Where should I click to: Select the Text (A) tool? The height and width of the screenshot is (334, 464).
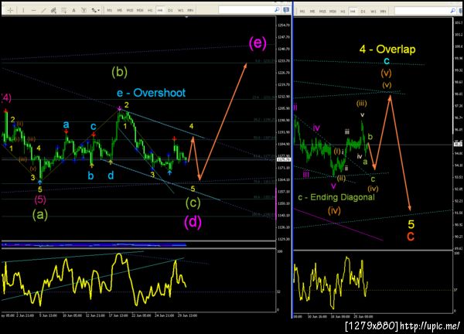click(74, 10)
